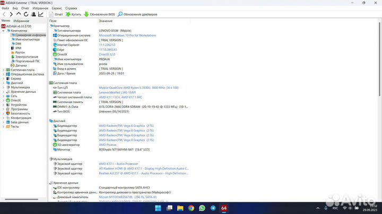Screen dimensions: 382x214
Task: Open the DirectX 12.0 link
Action: point(107,54)
